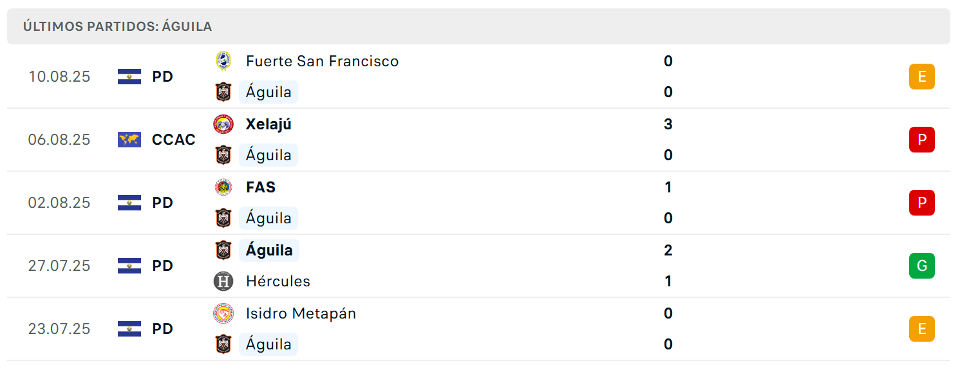Image resolution: width=960 pixels, height=370 pixels.
Task: Click the Águila crest in 27.07.25 match
Action: (x=223, y=250)
